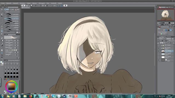Open the Filtre menu
Screen dimensions: 175x98
click(x=48, y=3)
